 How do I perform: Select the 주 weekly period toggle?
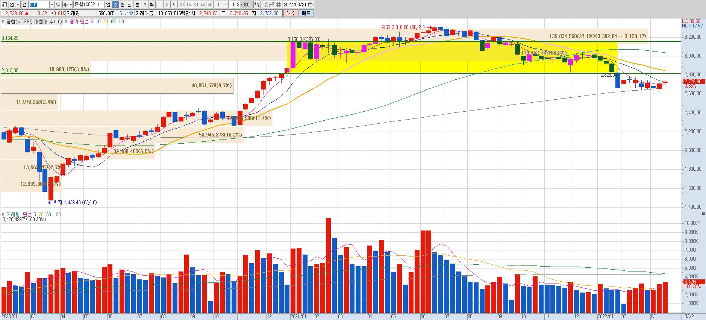115,5
